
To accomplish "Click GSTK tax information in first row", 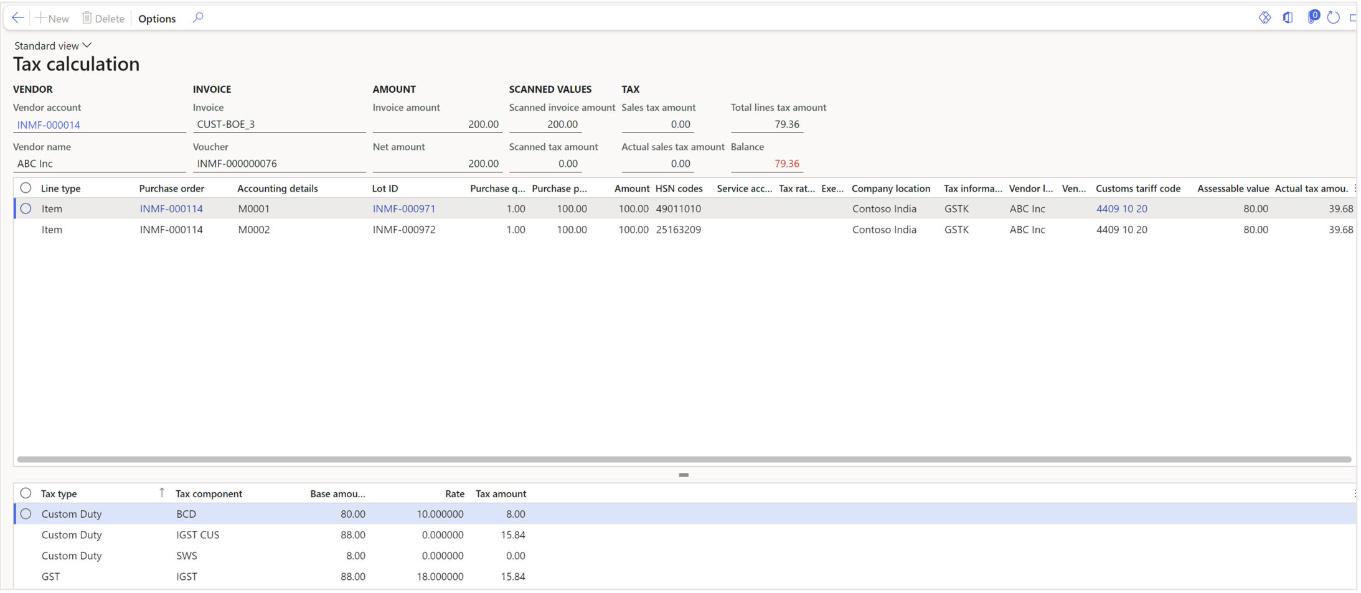I will 956,209.
